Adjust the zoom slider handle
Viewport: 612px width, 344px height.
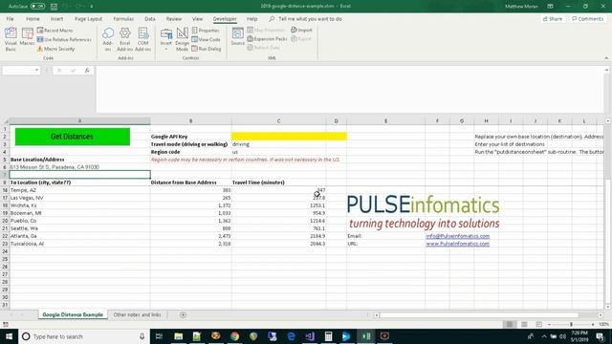click(x=571, y=325)
